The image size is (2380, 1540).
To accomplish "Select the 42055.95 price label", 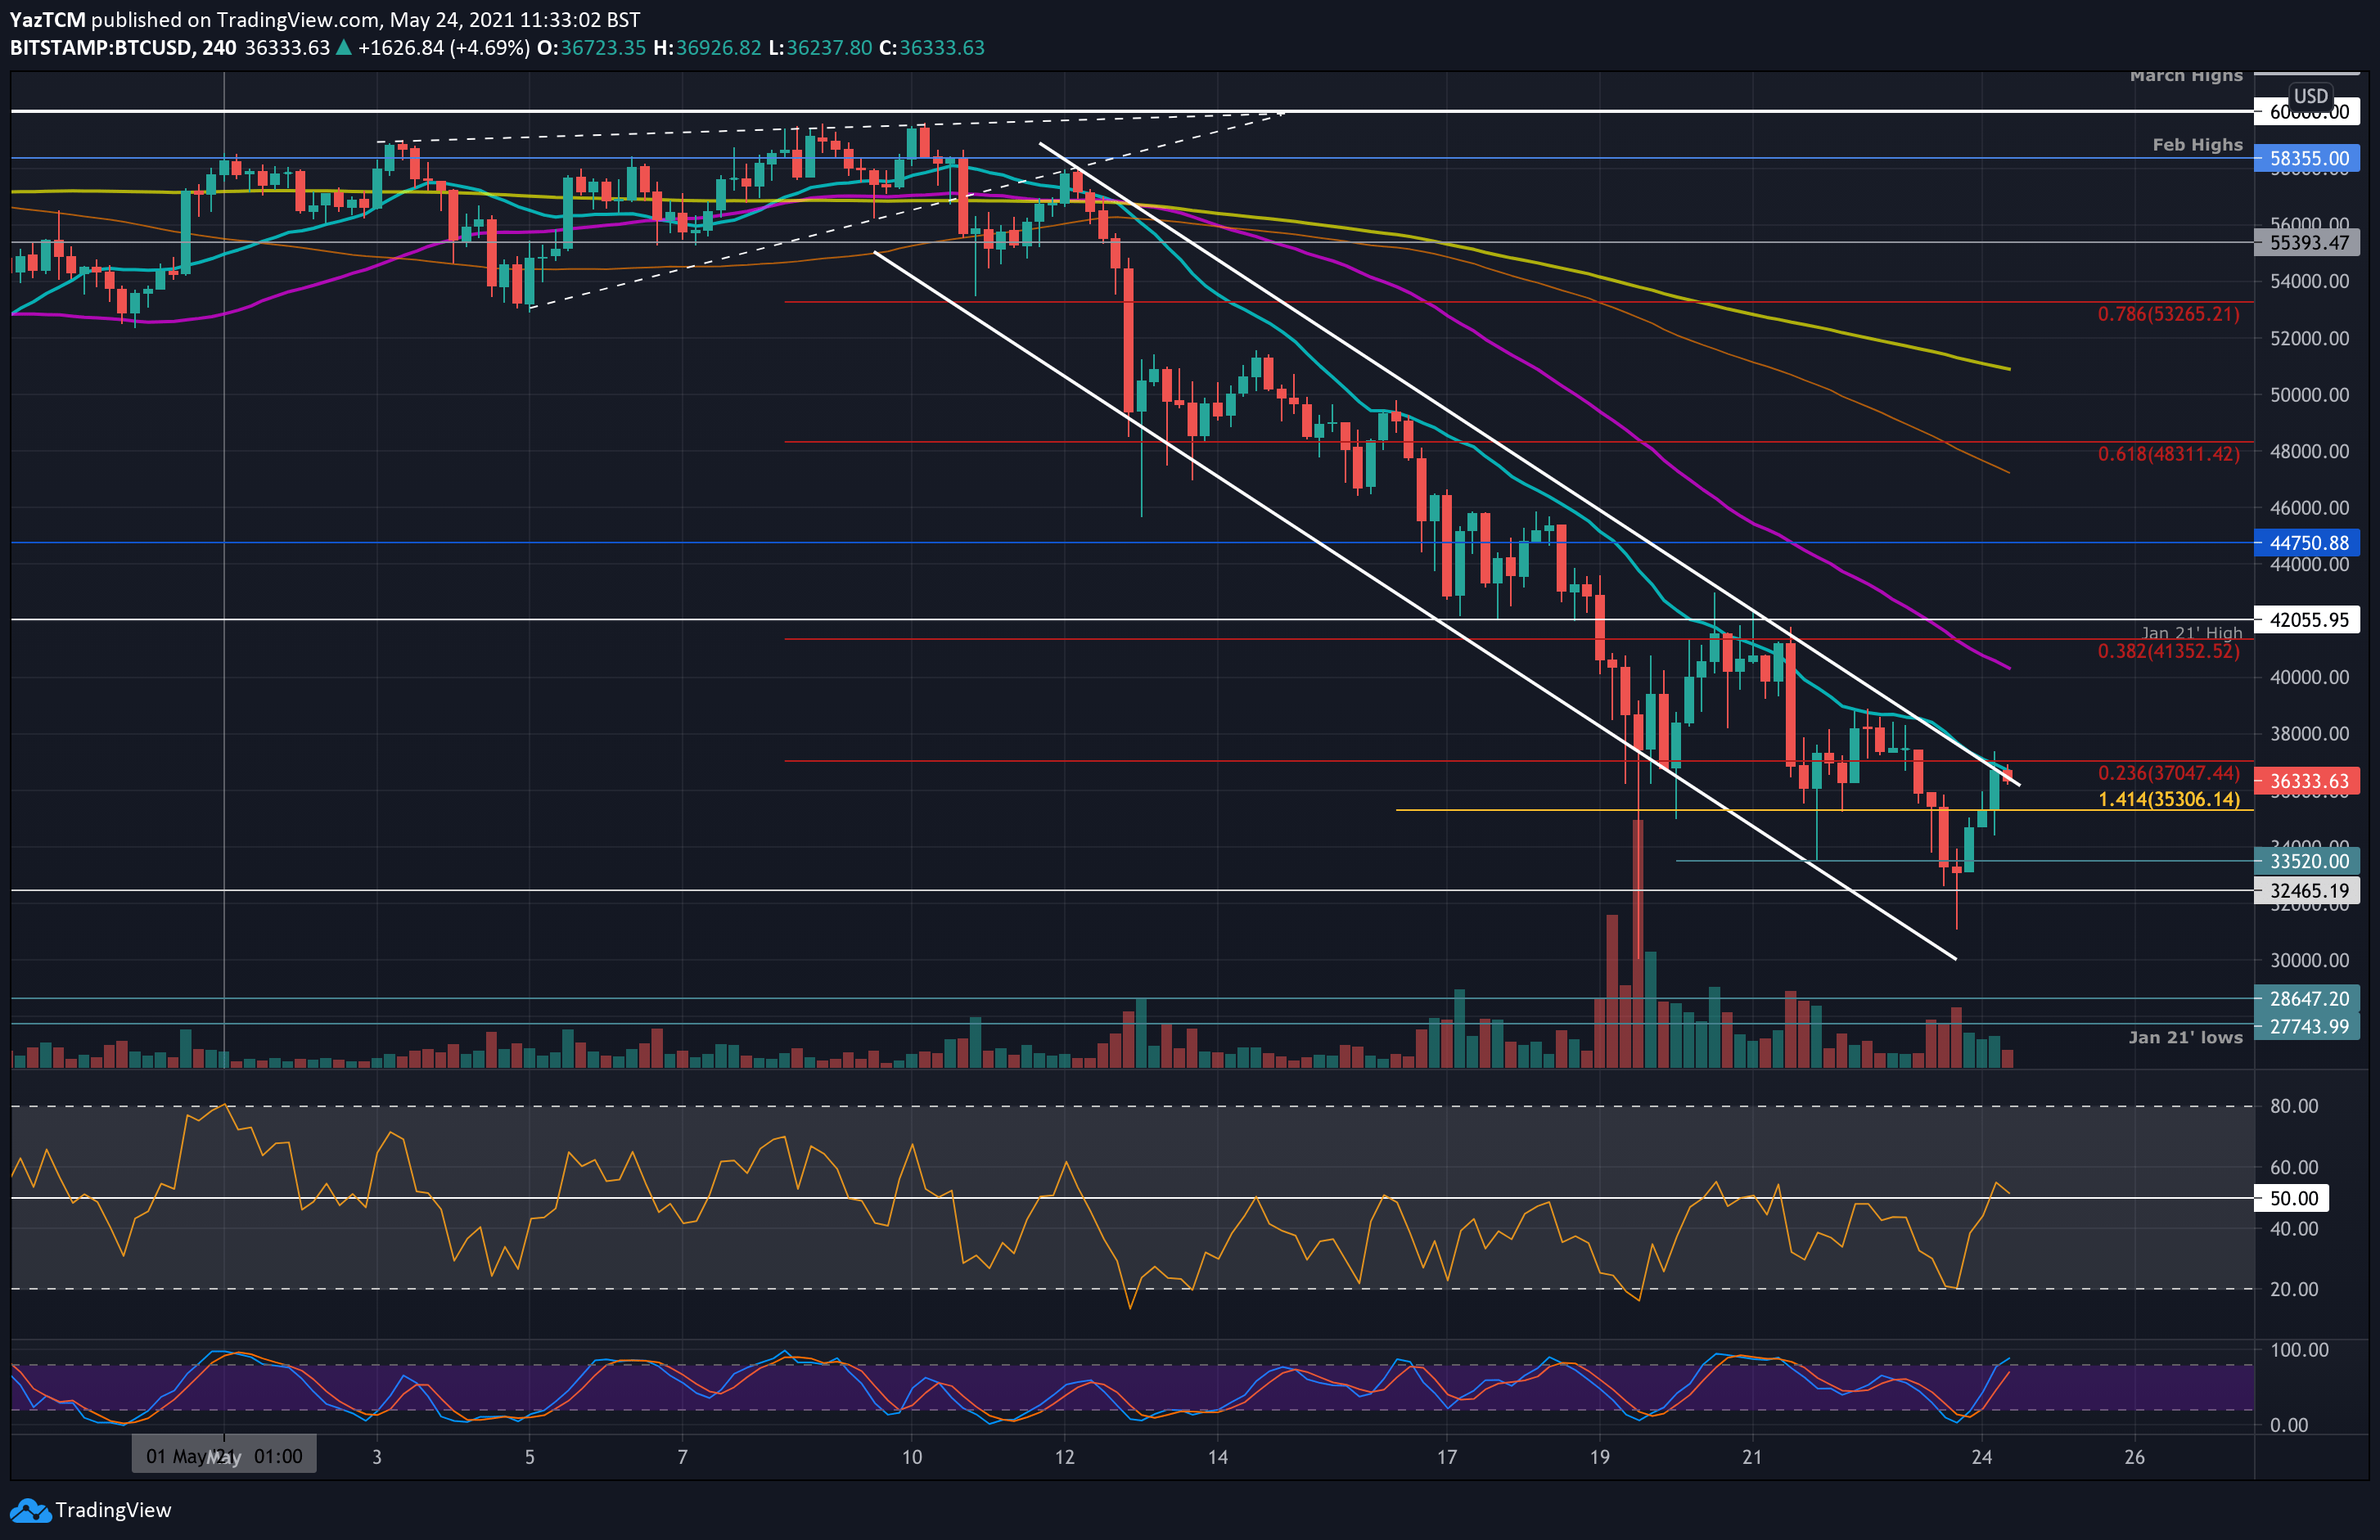I will click(2307, 620).
